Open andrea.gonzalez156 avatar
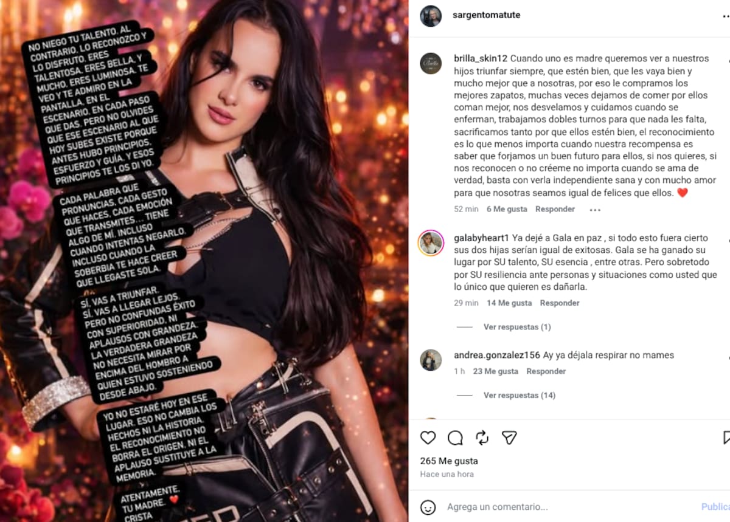Image resolution: width=730 pixels, height=522 pixels. [431, 360]
